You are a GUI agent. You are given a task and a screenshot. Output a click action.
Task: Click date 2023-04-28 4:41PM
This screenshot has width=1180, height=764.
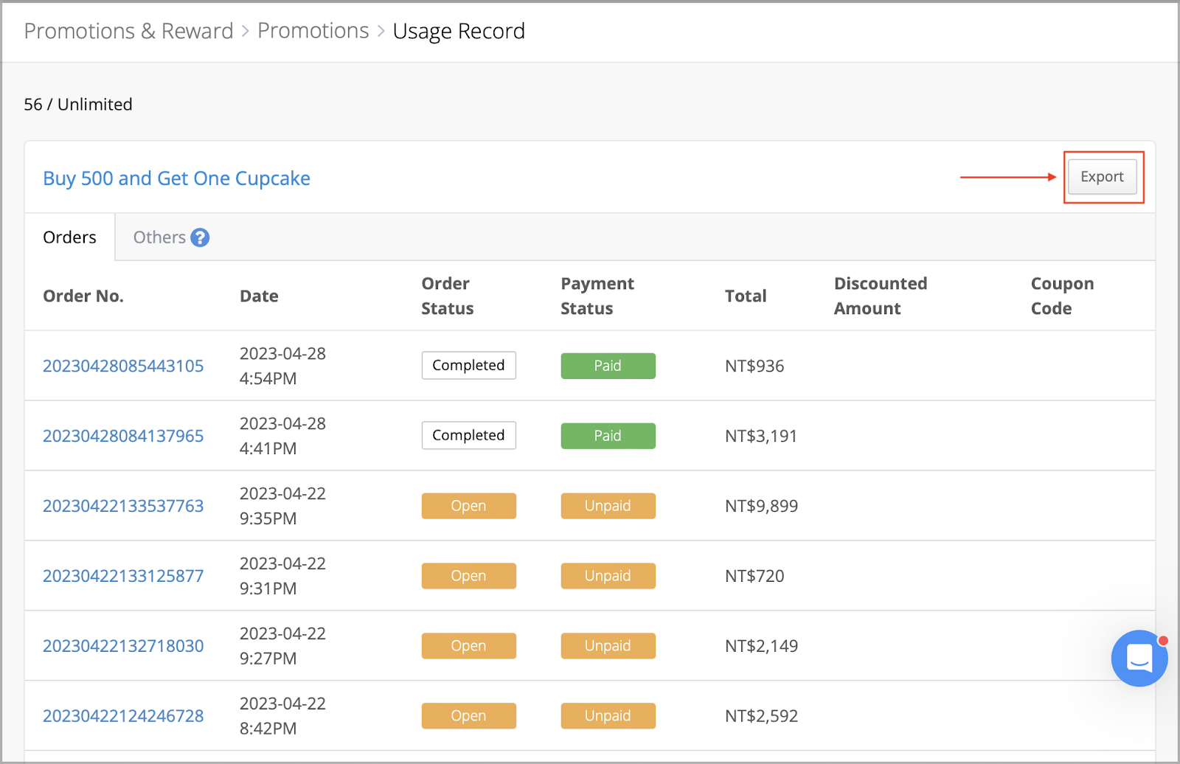[282, 436]
